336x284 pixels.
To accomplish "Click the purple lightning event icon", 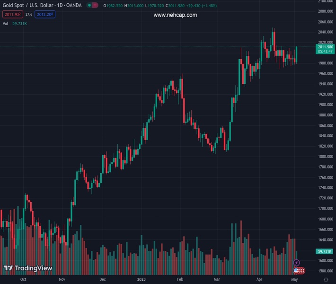I will 297,263.
